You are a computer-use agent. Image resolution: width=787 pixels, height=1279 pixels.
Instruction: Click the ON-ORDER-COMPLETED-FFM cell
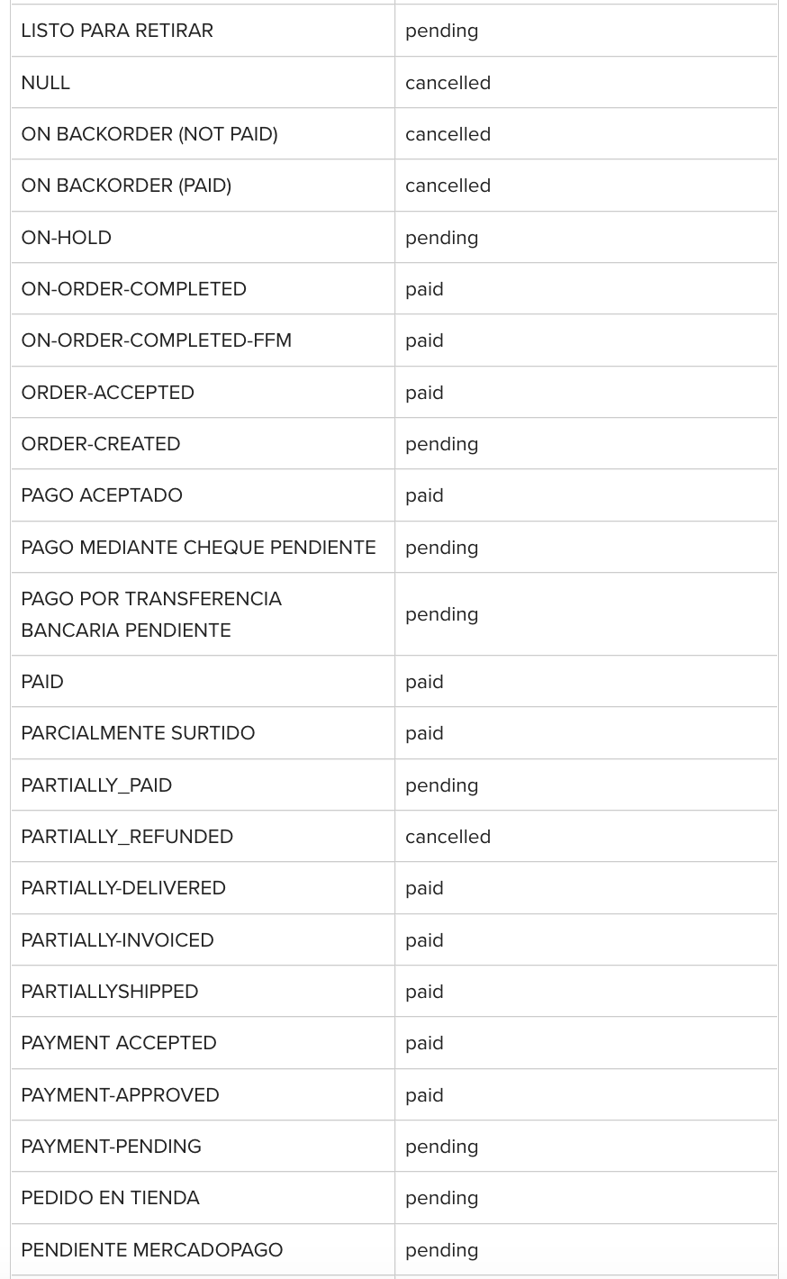click(x=203, y=340)
